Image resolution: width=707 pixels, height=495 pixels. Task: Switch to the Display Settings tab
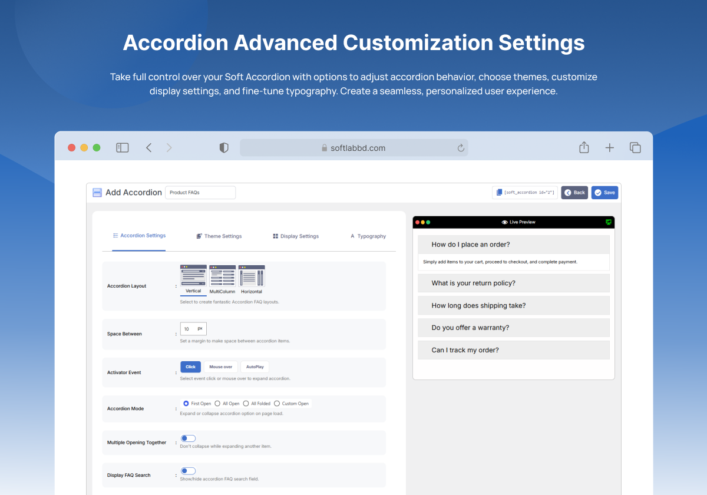[x=296, y=236]
